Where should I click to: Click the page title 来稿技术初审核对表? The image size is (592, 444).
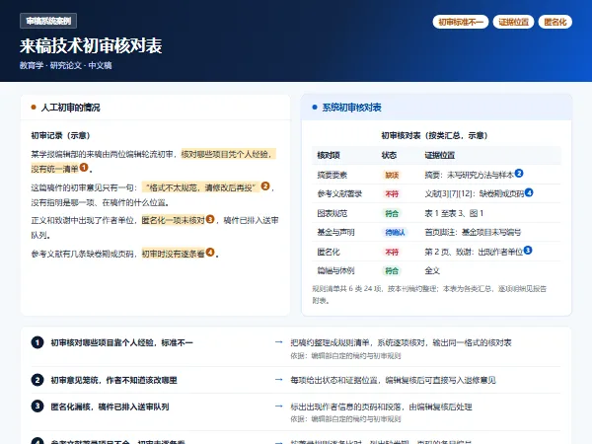coord(91,46)
